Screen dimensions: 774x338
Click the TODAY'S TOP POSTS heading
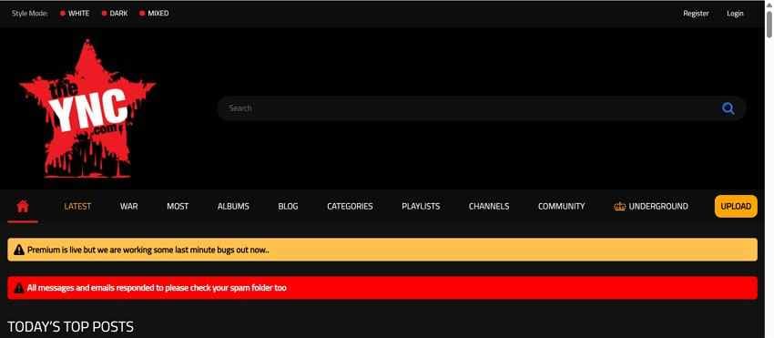71,327
